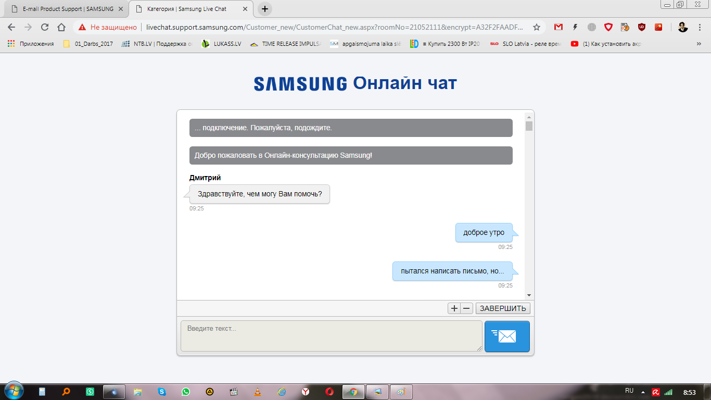Open Media Player Classic taskbar icon
711x400 pixels.
point(234,392)
